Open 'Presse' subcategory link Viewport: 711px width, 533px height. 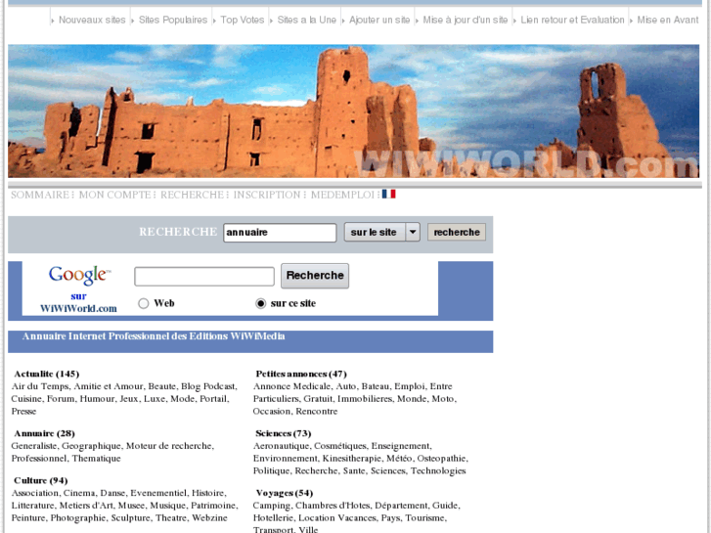tap(23, 411)
